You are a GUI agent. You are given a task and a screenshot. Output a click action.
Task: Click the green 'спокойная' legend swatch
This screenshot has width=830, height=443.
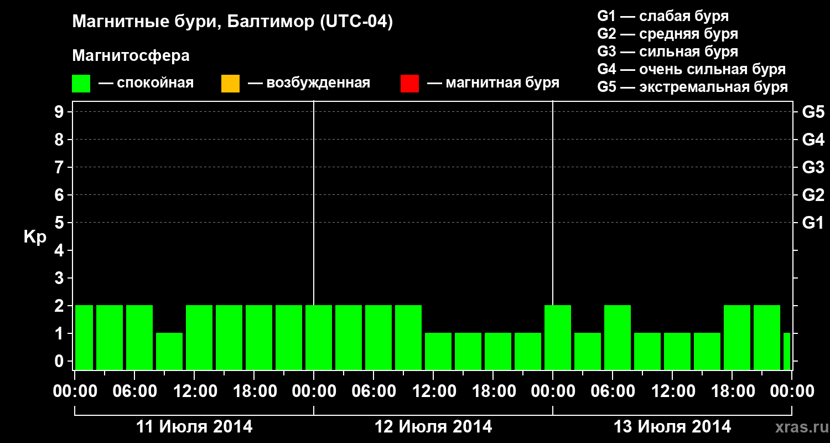click(81, 84)
